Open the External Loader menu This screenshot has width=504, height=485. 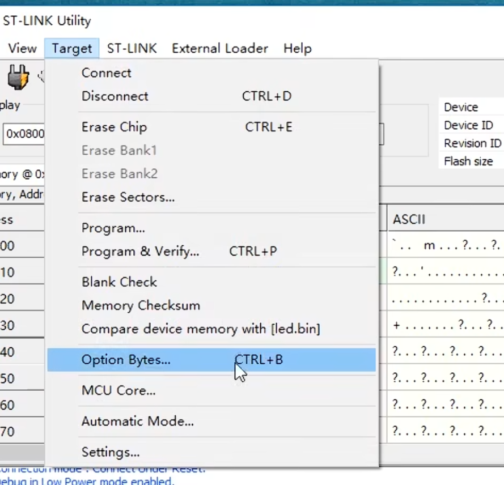coord(220,49)
